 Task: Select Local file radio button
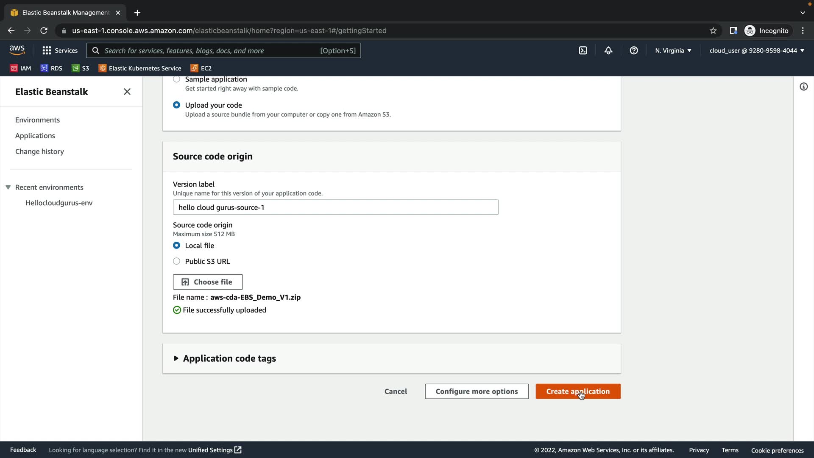(177, 246)
